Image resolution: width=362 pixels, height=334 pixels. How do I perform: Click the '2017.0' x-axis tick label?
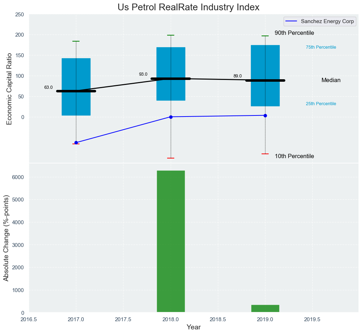pyautogui.click(x=76, y=319)
